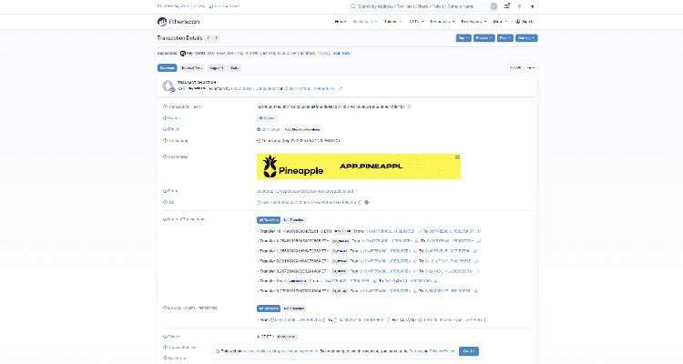Click Got it on cookie banner
683x364 pixels.
[x=468, y=350]
